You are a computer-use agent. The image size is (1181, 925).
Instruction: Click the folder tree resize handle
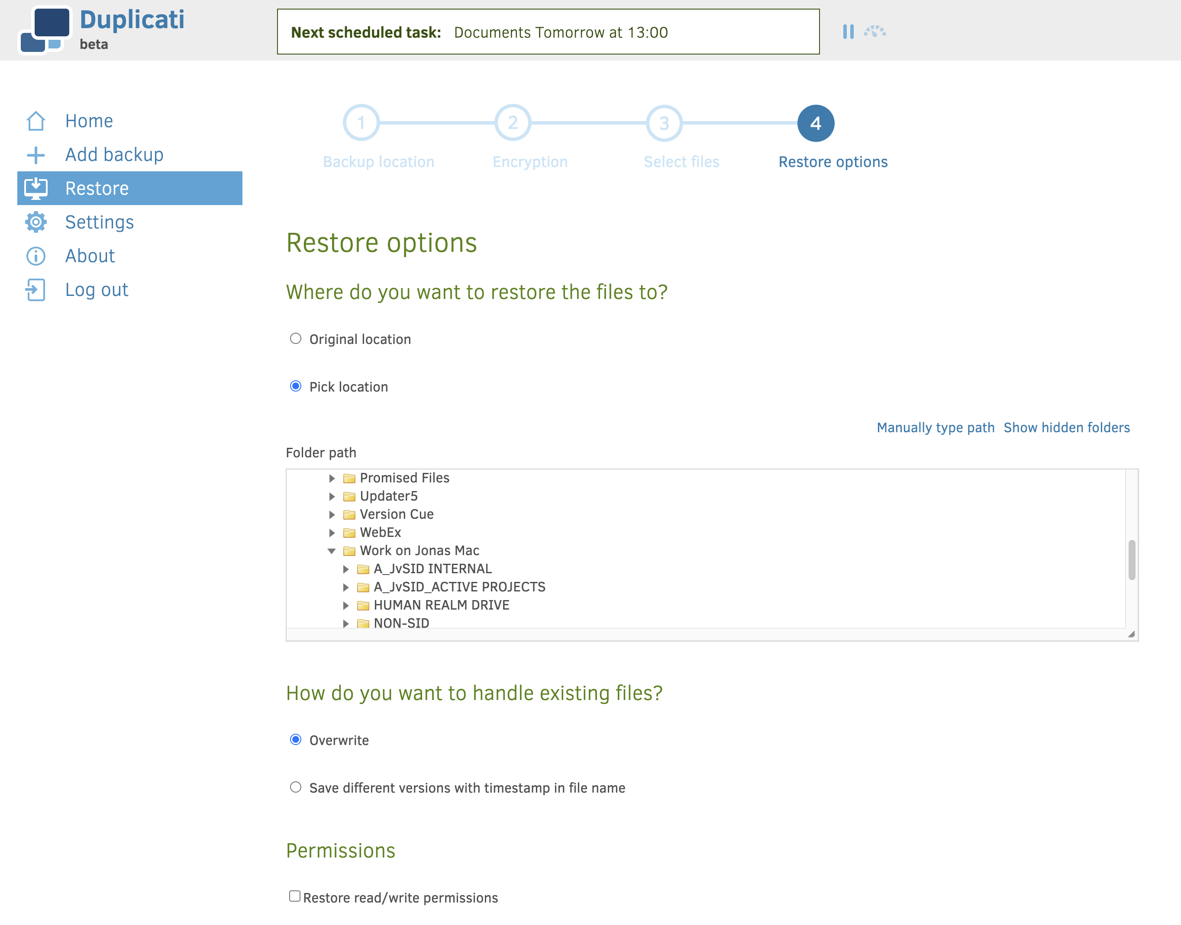pyautogui.click(x=1132, y=635)
